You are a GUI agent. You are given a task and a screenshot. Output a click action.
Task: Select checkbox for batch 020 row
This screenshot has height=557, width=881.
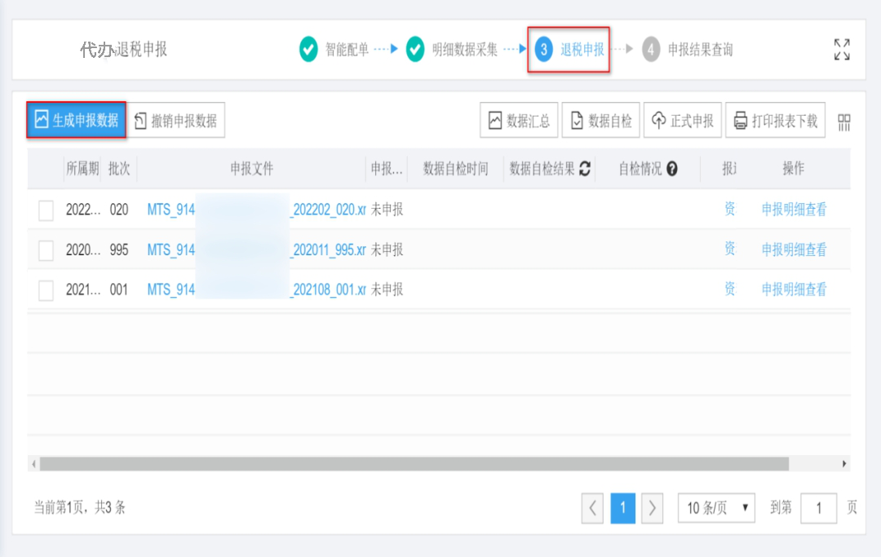point(46,210)
